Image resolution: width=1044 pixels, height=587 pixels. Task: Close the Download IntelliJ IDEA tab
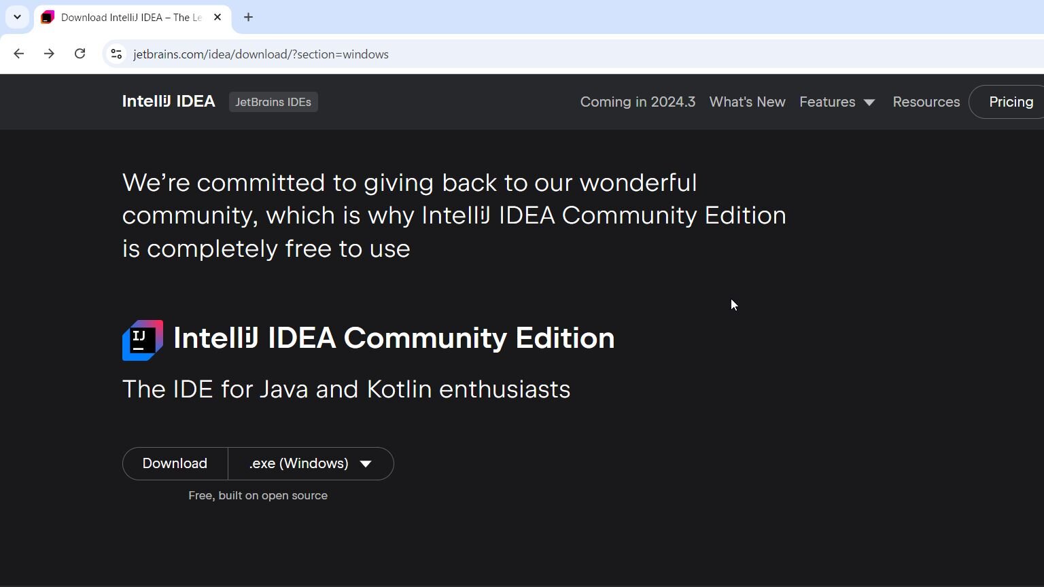217,17
